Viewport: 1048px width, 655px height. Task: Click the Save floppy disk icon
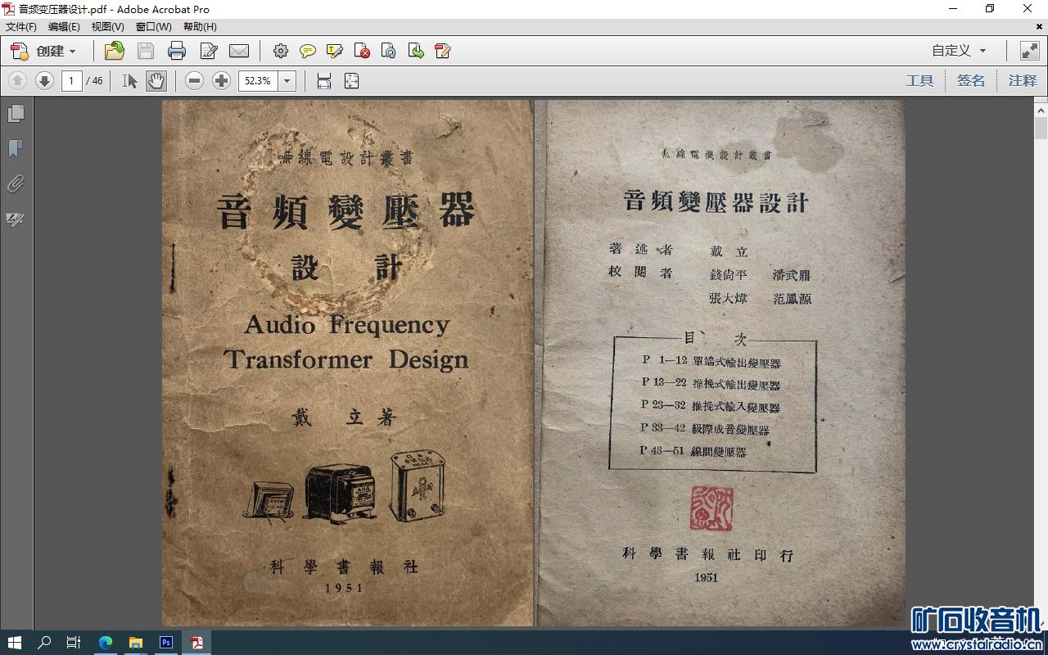click(x=146, y=51)
